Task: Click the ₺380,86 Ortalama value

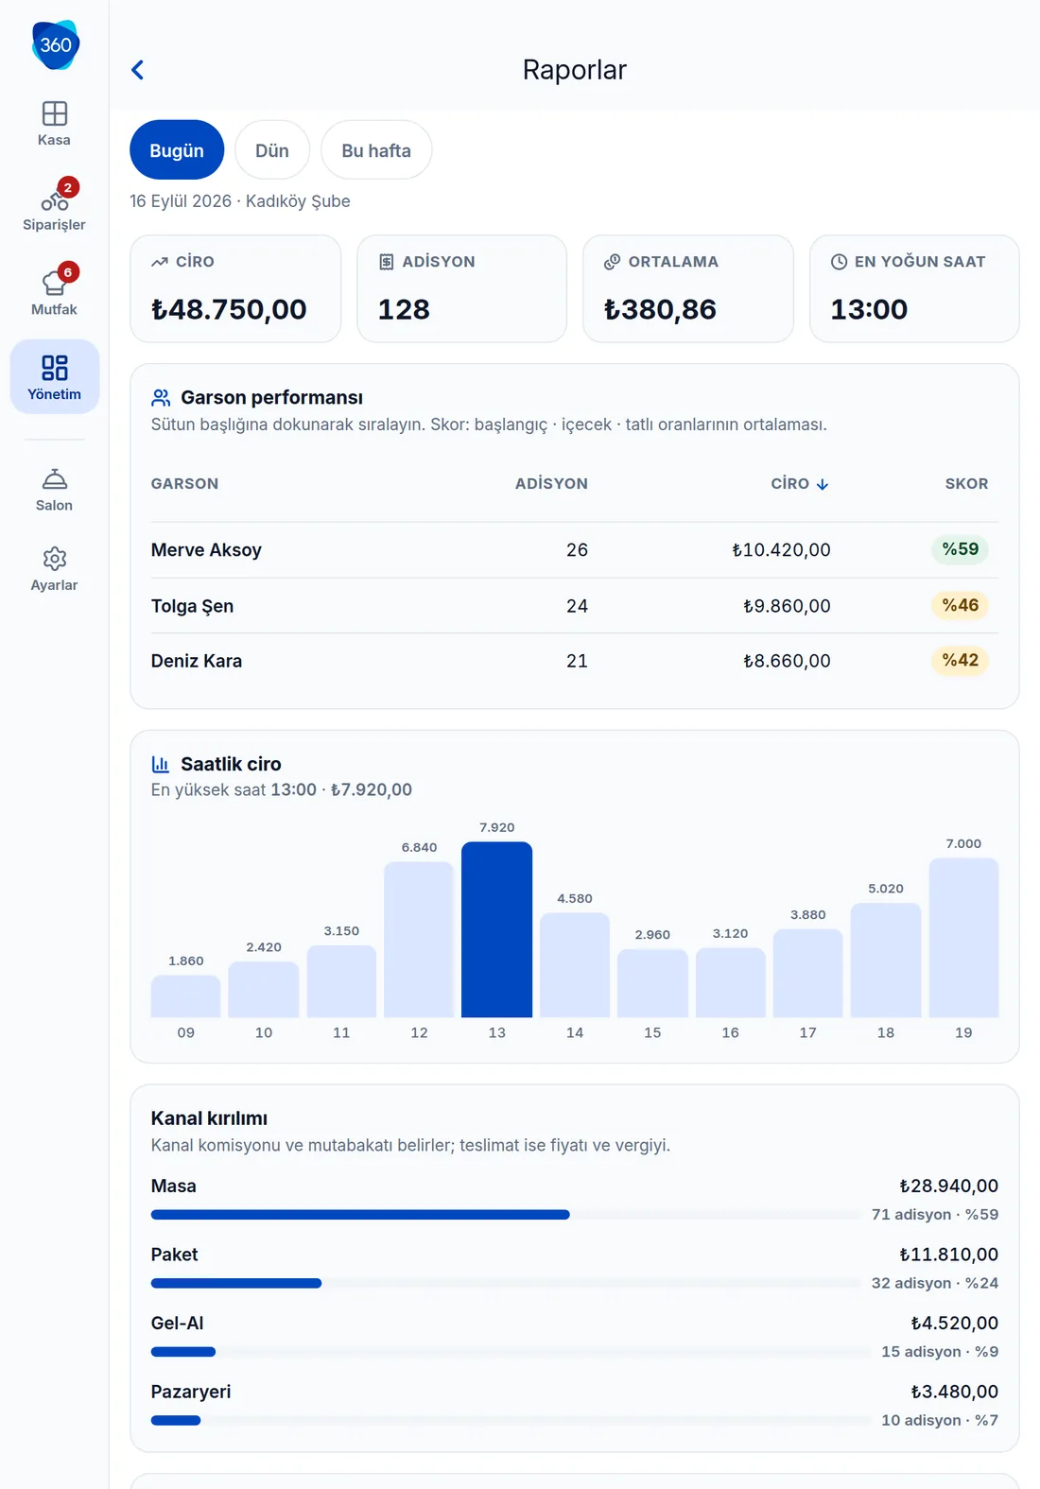Action: click(660, 309)
